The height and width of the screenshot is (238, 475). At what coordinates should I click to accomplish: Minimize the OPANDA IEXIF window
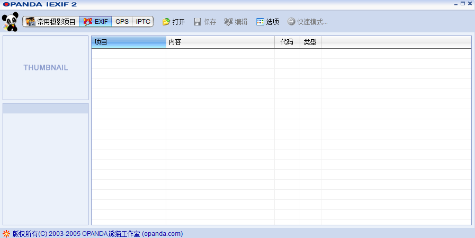(x=456, y=4)
